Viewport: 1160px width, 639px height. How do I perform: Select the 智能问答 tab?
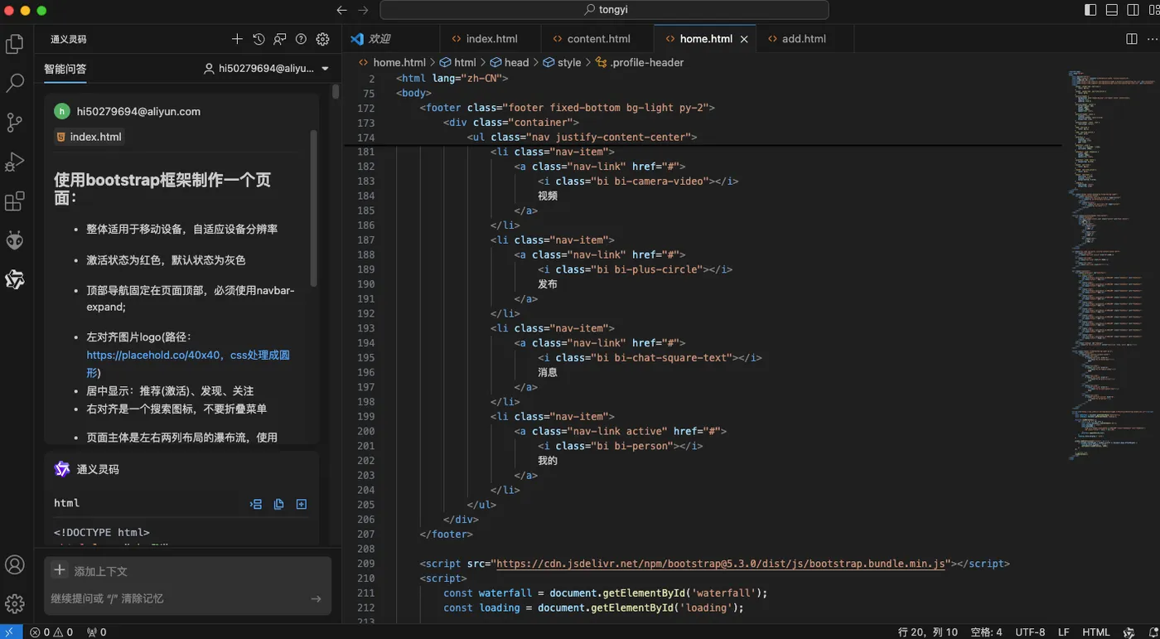(x=65, y=69)
